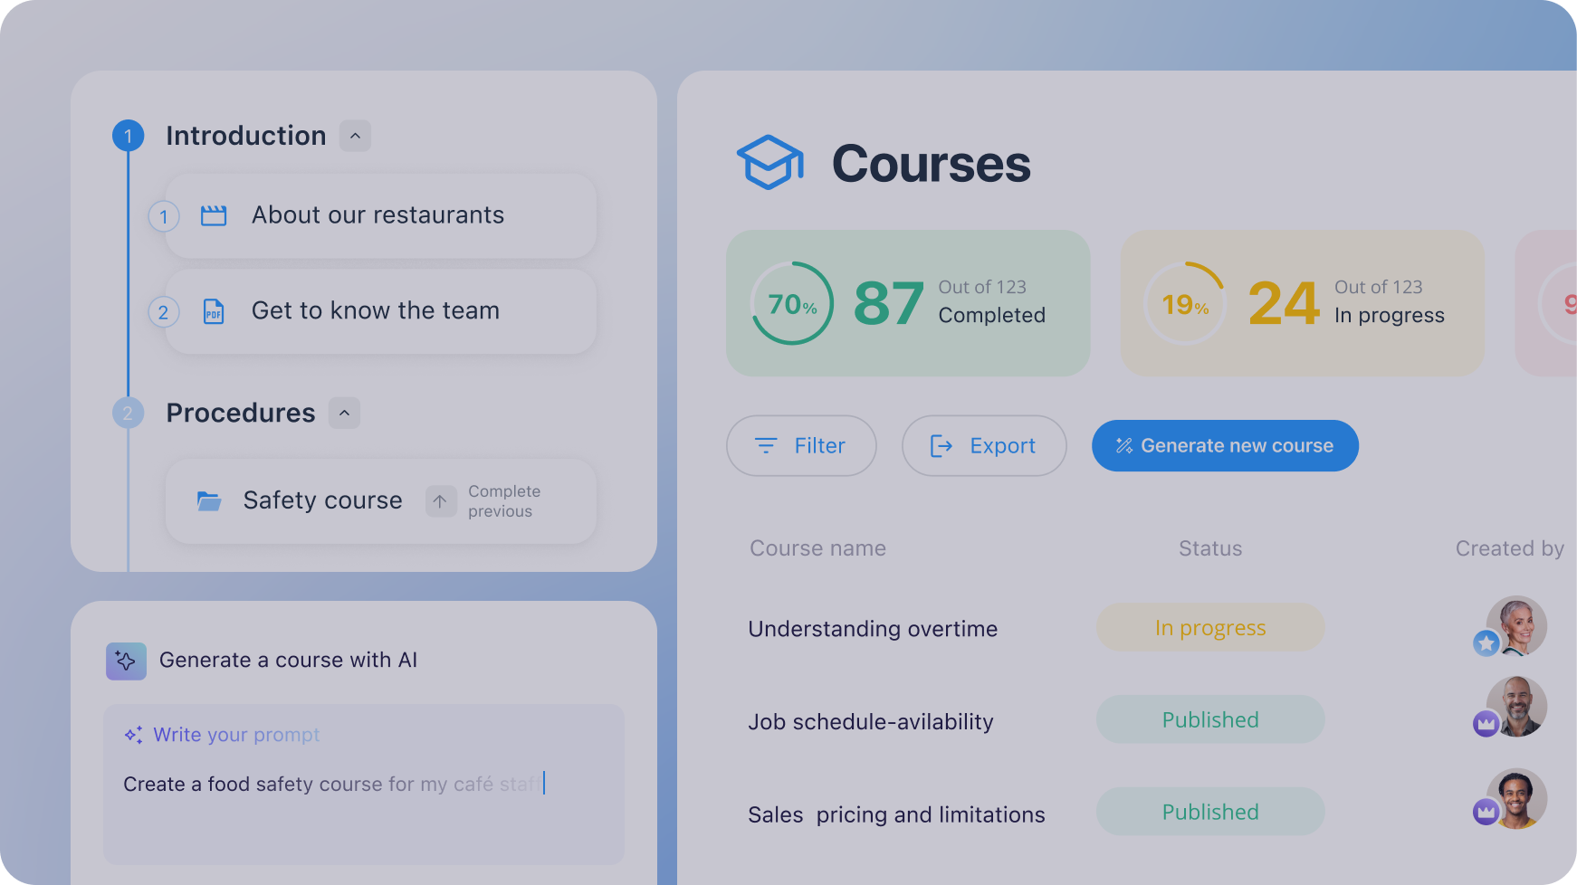The height and width of the screenshot is (885, 1577).
Task: Click the up-arrow Complete previous icon
Action: tap(440, 501)
